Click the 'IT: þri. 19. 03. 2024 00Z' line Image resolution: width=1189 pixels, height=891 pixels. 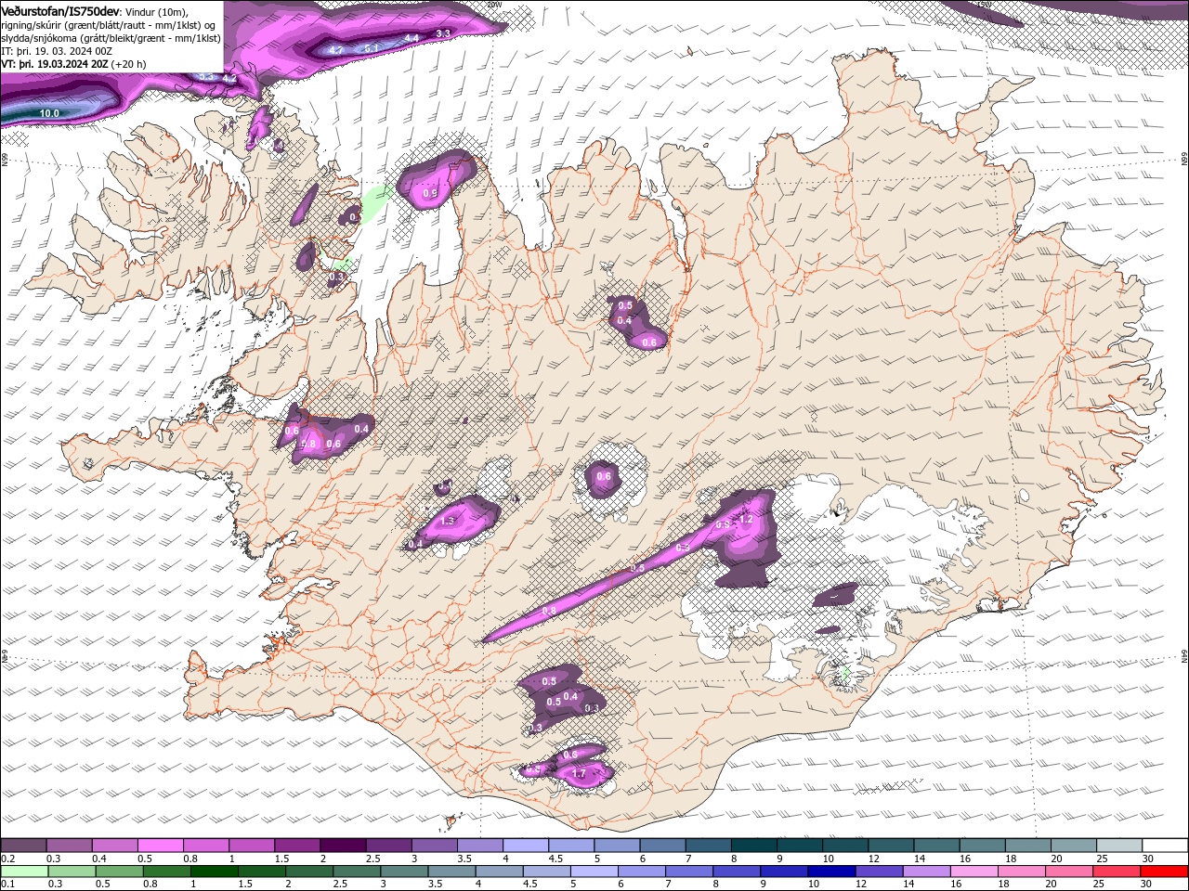click(58, 51)
